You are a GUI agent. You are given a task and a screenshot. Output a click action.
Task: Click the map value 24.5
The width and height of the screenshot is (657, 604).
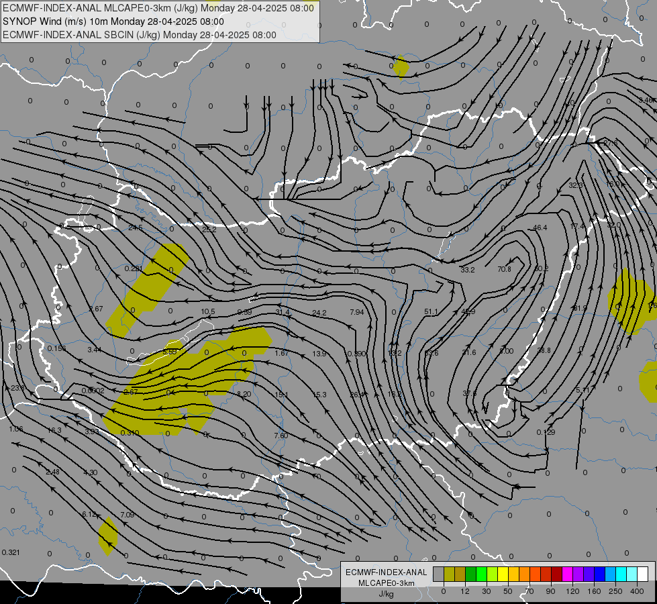pyautogui.click(x=136, y=228)
